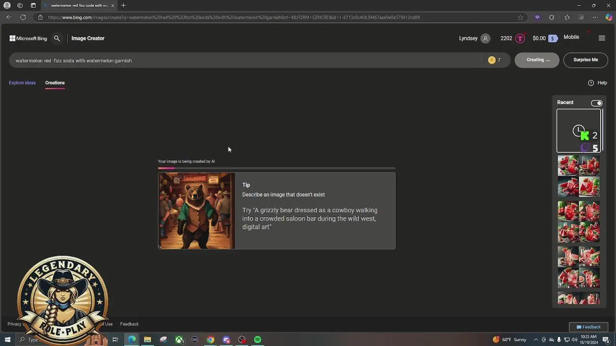This screenshot has height=346, width=616.
Task: Select the pending creation thumbnail with clock
Action: [x=579, y=131]
